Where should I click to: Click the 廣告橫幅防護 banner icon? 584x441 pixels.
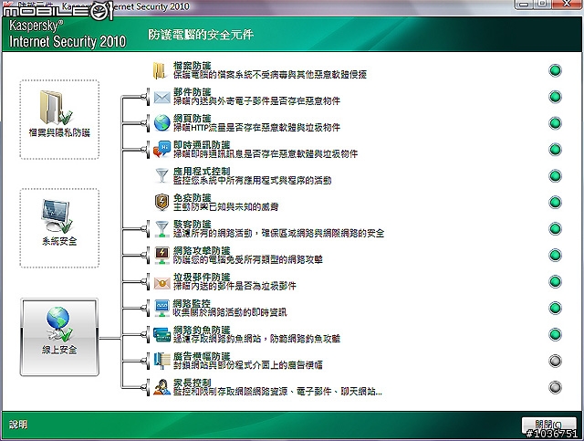coord(162,361)
